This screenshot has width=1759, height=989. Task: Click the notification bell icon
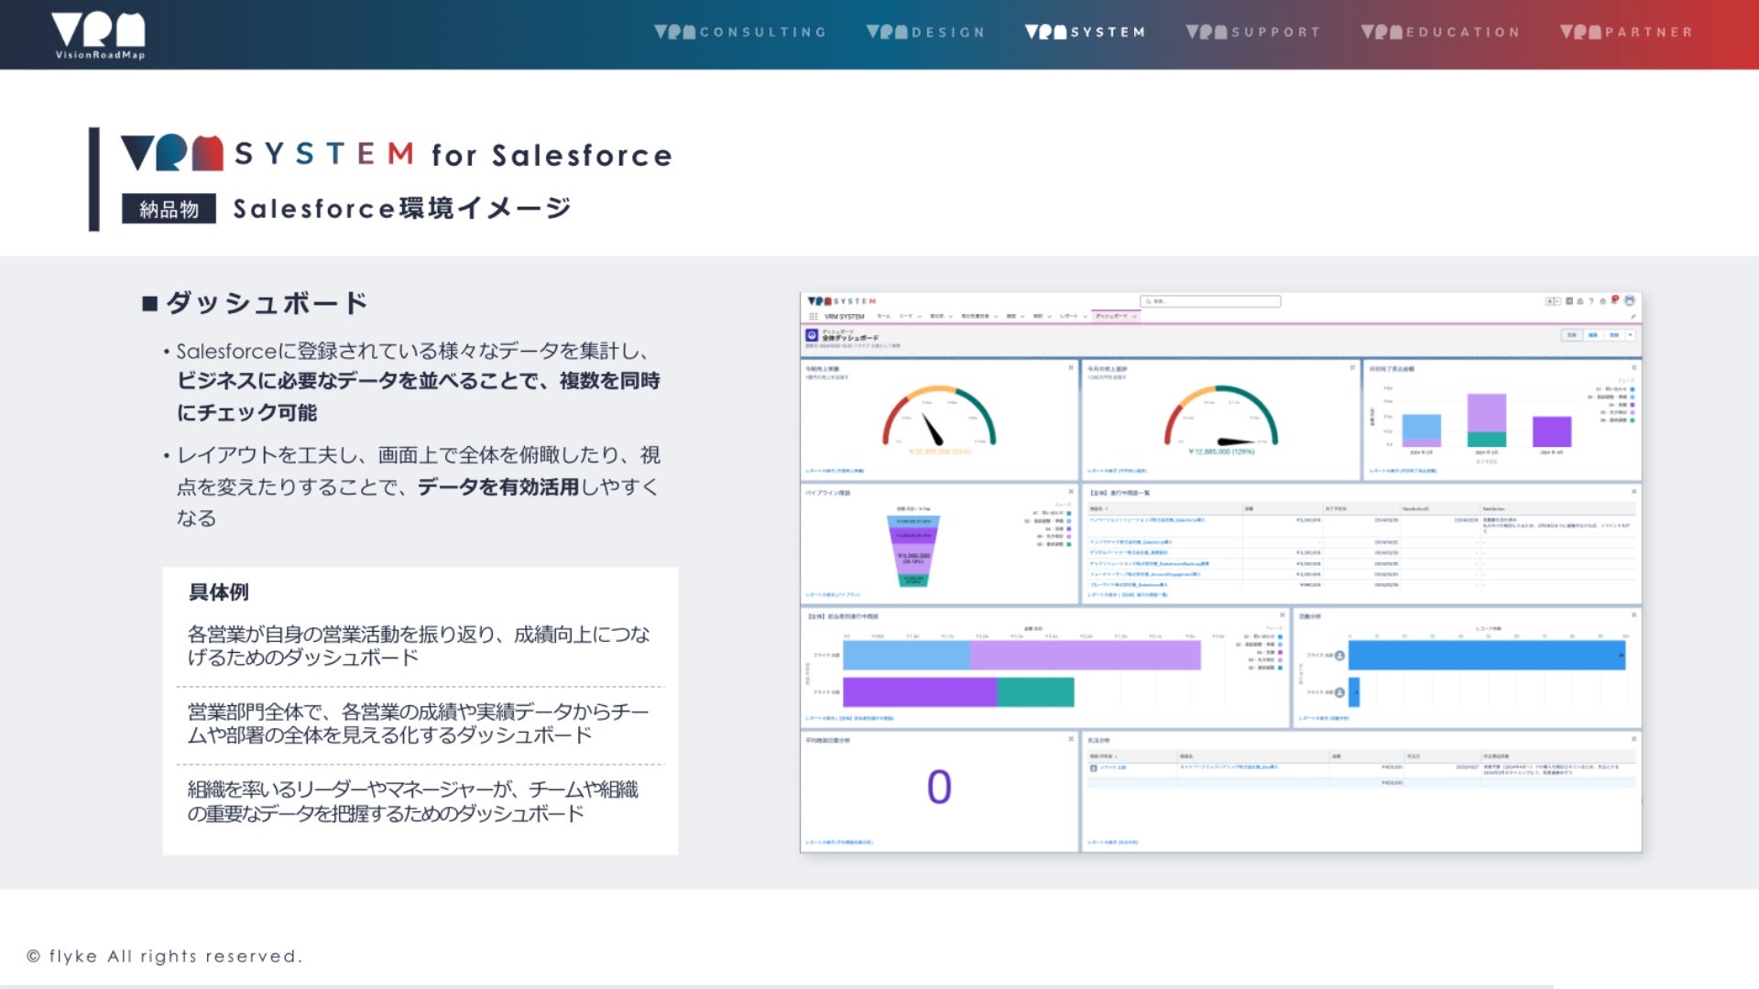pyautogui.click(x=1614, y=301)
